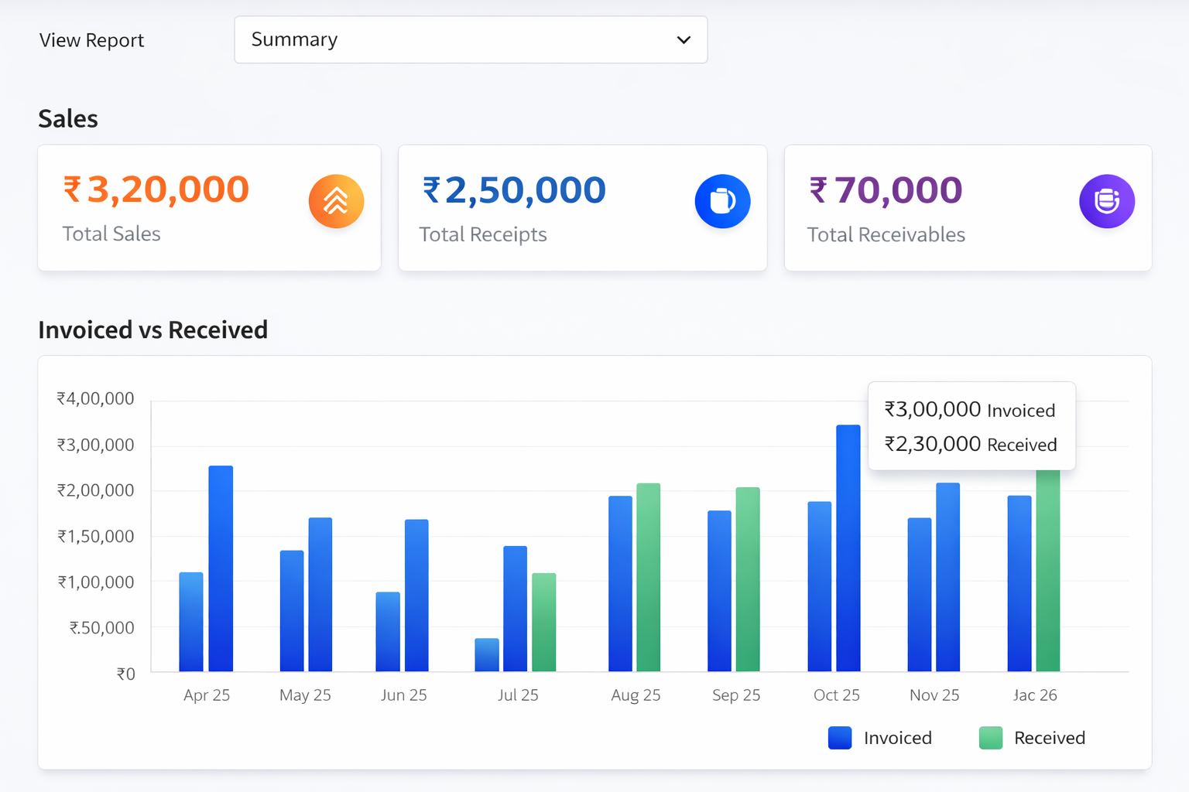
Task: Click the green Received legend swatch
Action: pos(991,738)
